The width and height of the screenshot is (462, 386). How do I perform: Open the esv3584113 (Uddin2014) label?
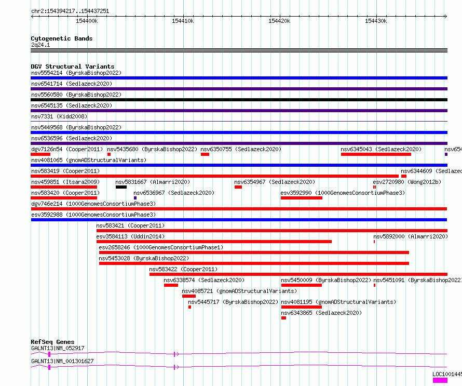(130, 236)
